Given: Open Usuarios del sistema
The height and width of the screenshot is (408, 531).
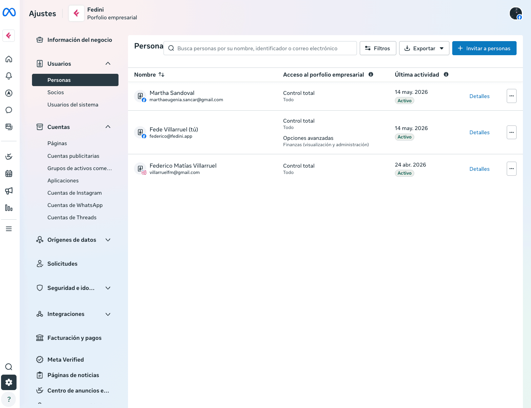Looking at the screenshot, I should click(73, 104).
